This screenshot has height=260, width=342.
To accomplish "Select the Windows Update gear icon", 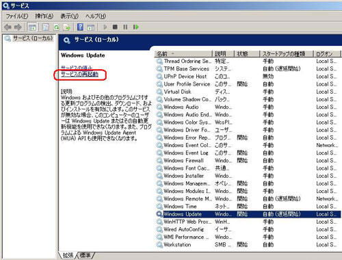I will (159, 214).
